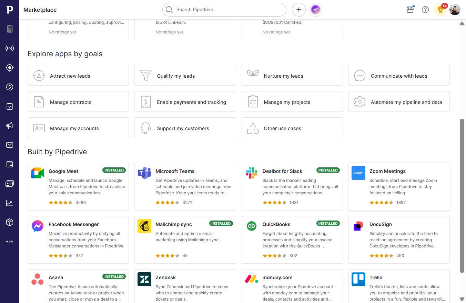Screen dimensions: 466x303
Task: Open the QuickBooks app card
Action: [x=292, y=240]
